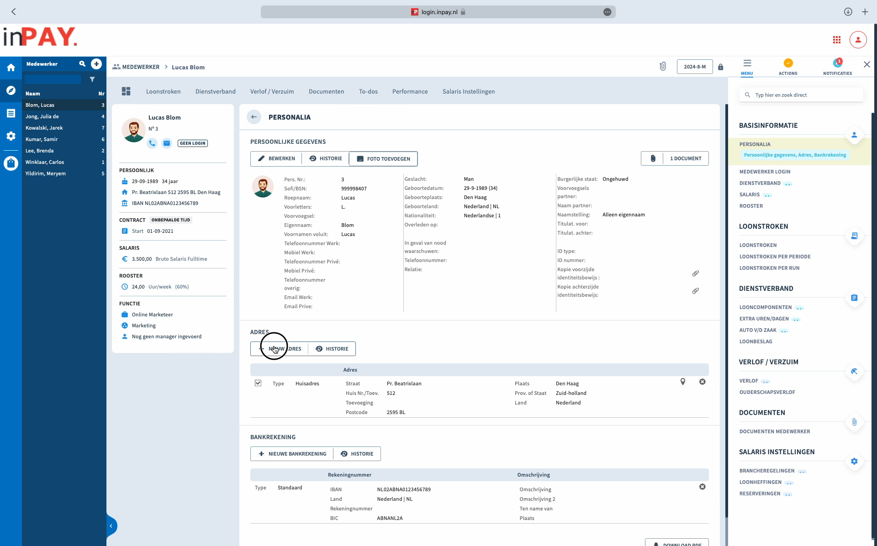Screen dimensions: 877x546
Task: Expand Salaris submenu dots
Action: pyautogui.click(x=767, y=195)
